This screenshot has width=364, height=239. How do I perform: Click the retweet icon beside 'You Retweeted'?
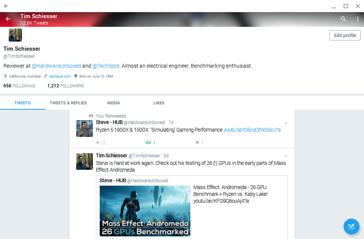coord(91,116)
